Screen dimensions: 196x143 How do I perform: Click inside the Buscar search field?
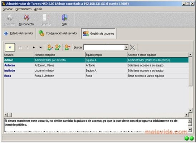coord(104,47)
